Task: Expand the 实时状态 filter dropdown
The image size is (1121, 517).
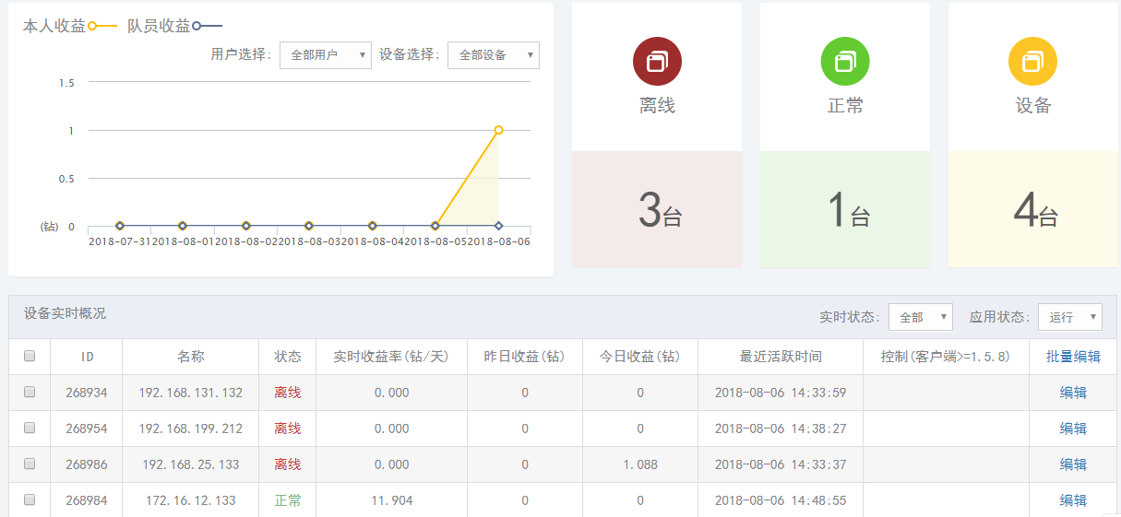Action: click(920, 317)
